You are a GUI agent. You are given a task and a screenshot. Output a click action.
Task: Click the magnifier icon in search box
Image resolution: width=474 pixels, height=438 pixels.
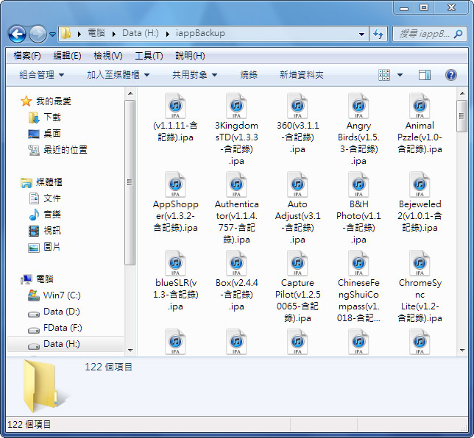(x=458, y=34)
